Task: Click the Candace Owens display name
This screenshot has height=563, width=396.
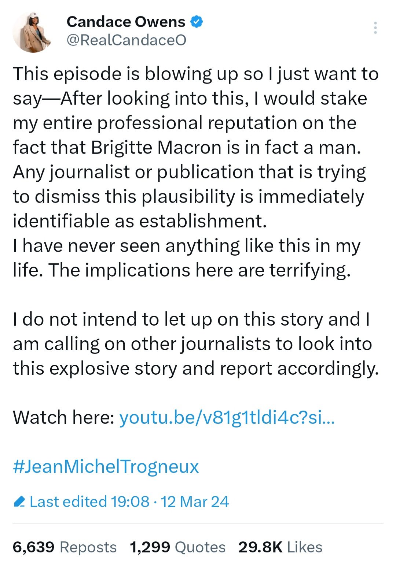Action: pos(126,22)
